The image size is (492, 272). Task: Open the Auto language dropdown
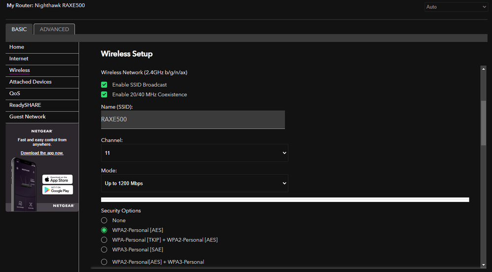[456, 7]
